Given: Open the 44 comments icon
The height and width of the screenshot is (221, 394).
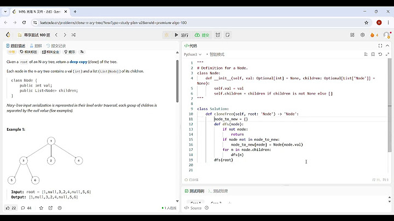Looking at the screenshot, I should click(x=26, y=208).
